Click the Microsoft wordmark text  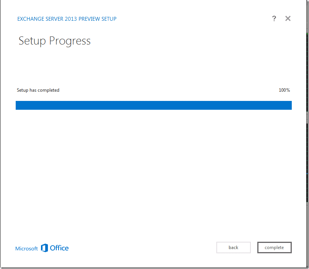click(26, 248)
